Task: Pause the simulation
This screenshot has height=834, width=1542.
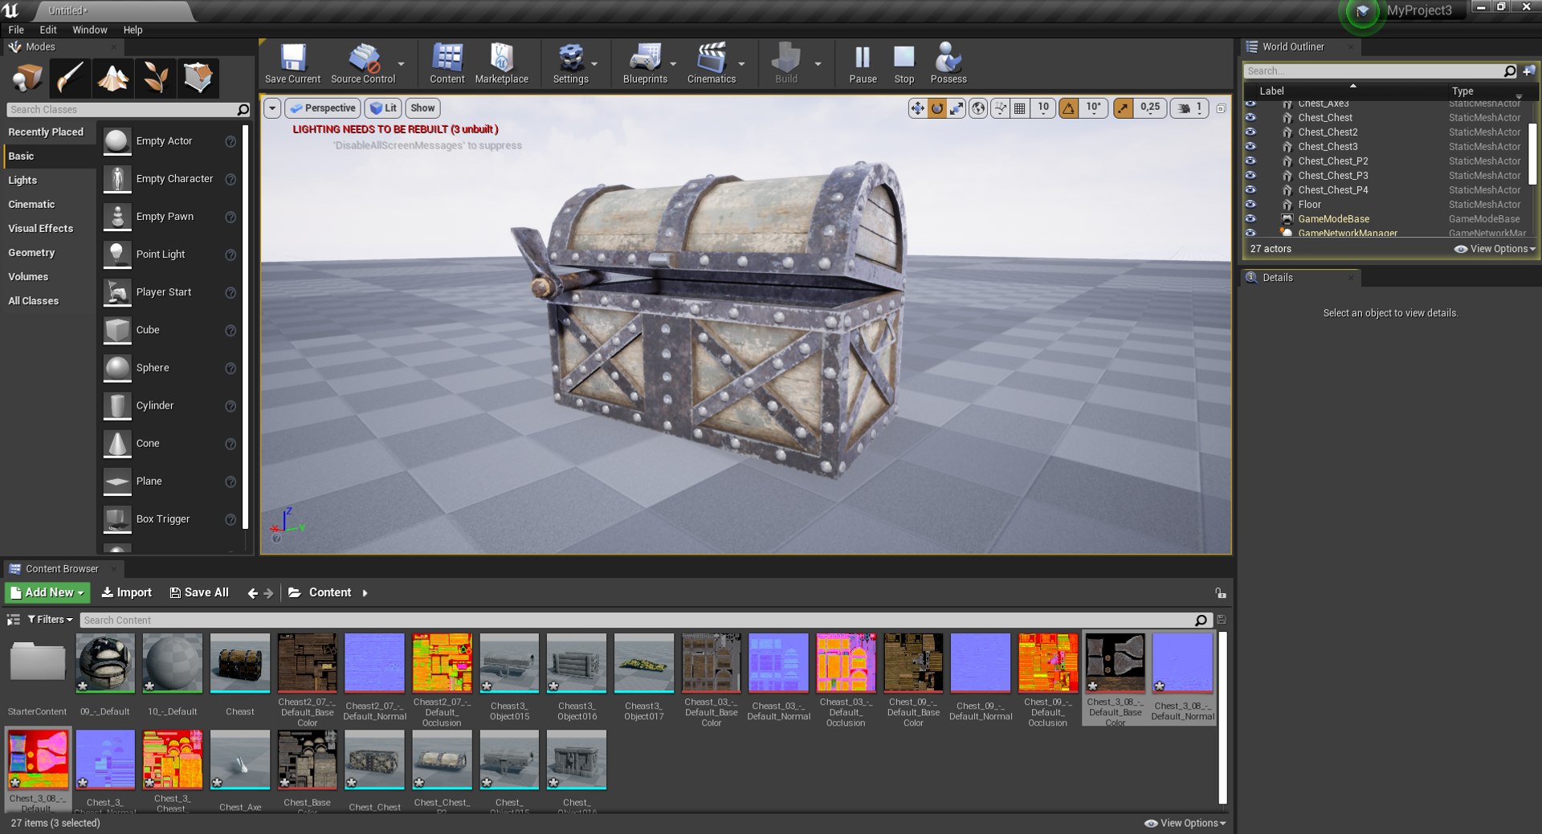Action: pyautogui.click(x=863, y=63)
